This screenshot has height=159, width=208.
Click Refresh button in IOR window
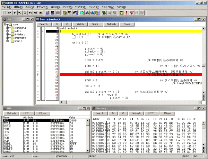click(11, 113)
